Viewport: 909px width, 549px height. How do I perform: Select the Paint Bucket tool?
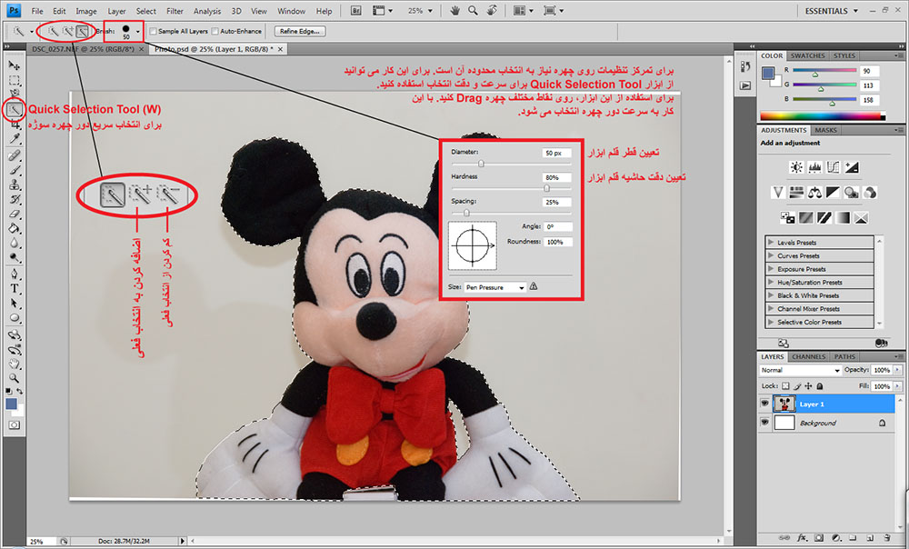coord(15,228)
